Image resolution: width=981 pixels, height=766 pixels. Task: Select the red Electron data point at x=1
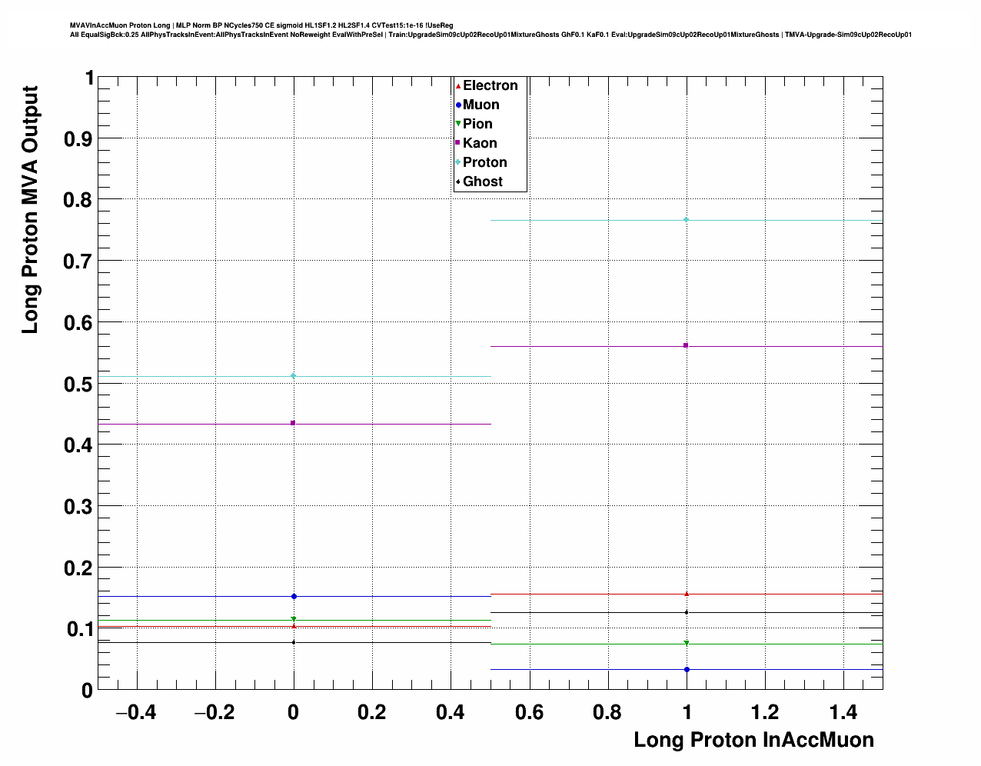tap(687, 594)
